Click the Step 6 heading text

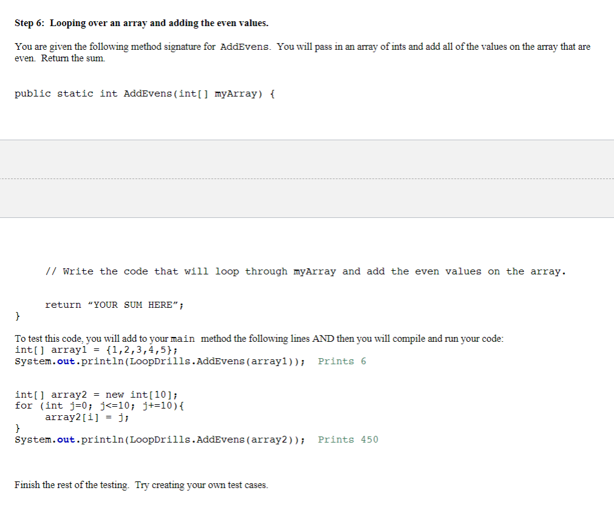[x=141, y=22]
